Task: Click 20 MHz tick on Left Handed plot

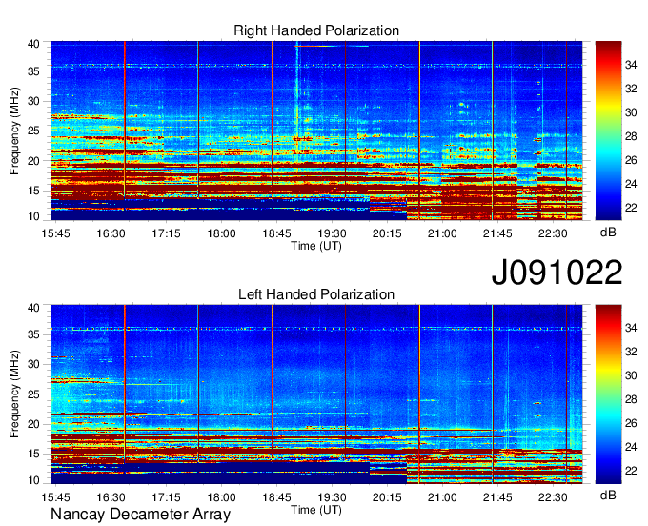Action: [x=33, y=424]
